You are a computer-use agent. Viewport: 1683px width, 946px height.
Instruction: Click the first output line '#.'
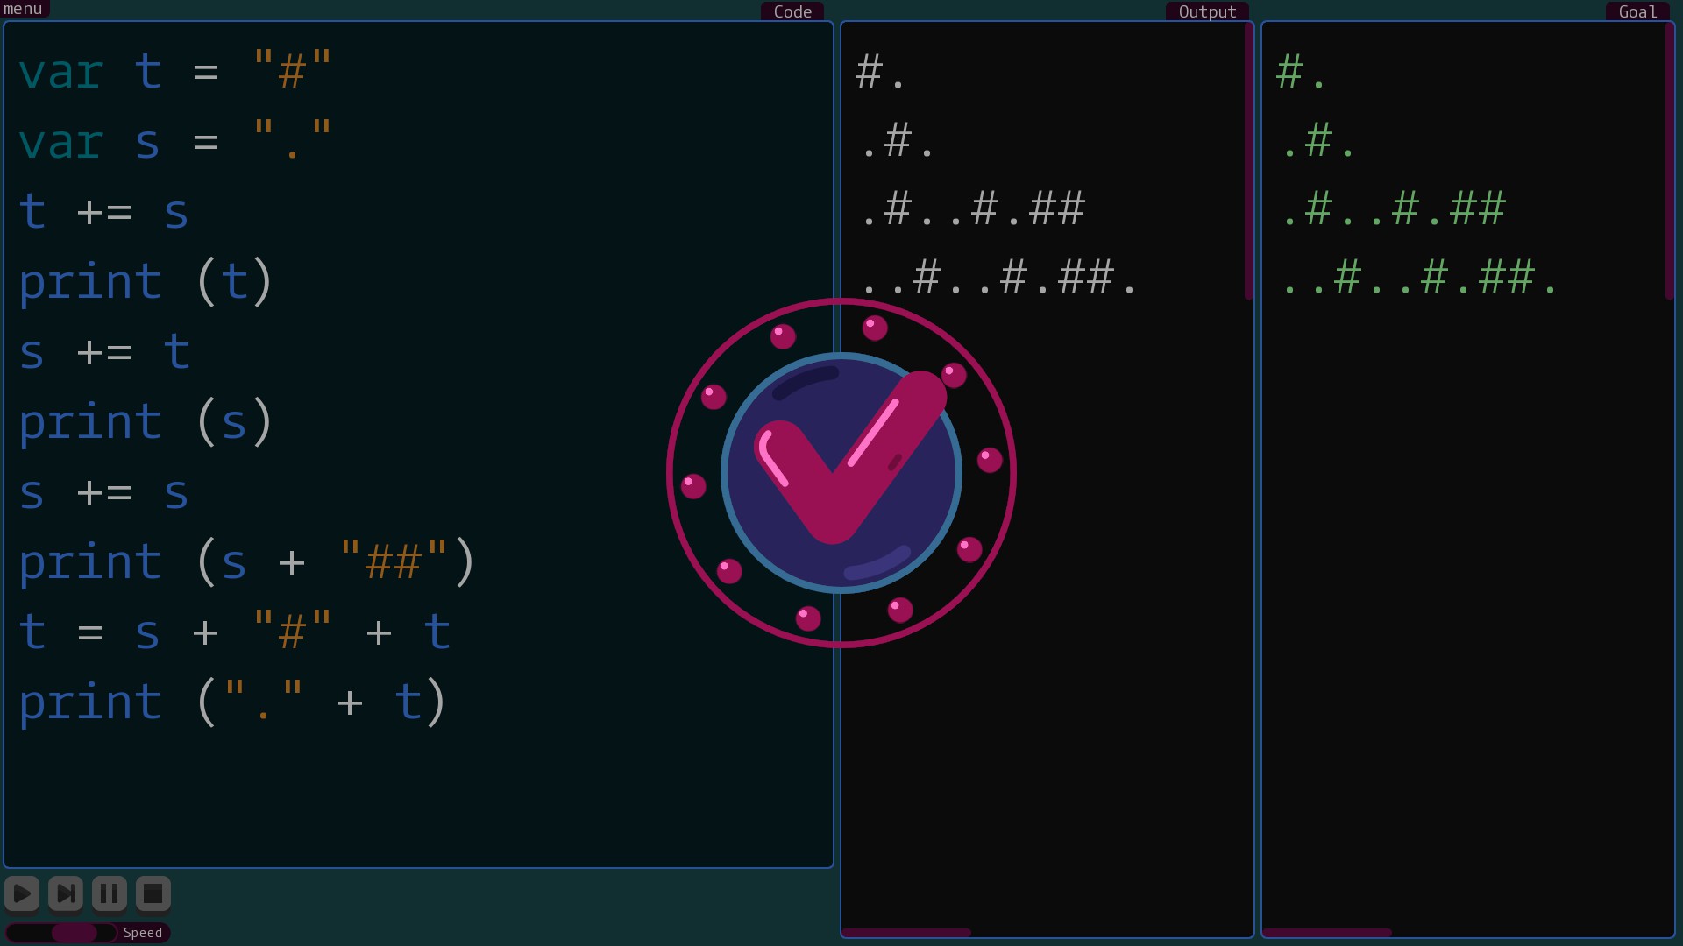pyautogui.click(x=879, y=72)
